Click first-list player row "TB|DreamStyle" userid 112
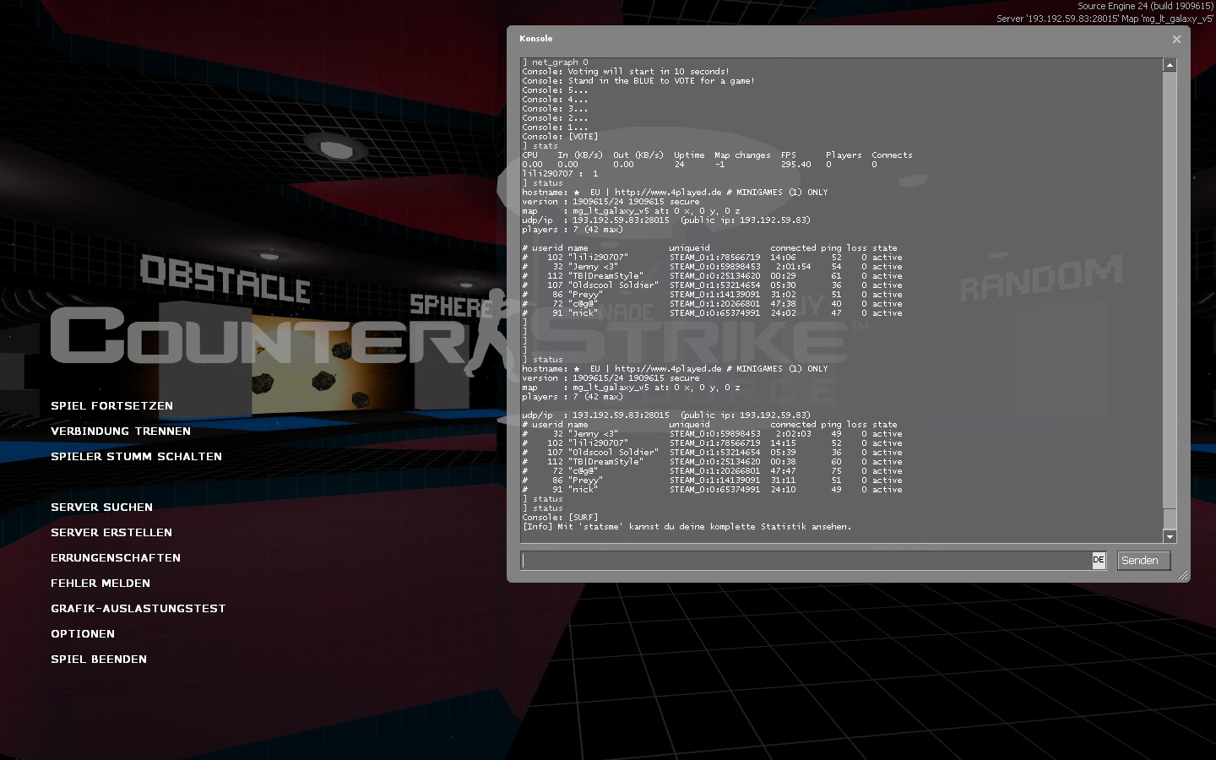Viewport: 1216px width, 760px height. 712,276
